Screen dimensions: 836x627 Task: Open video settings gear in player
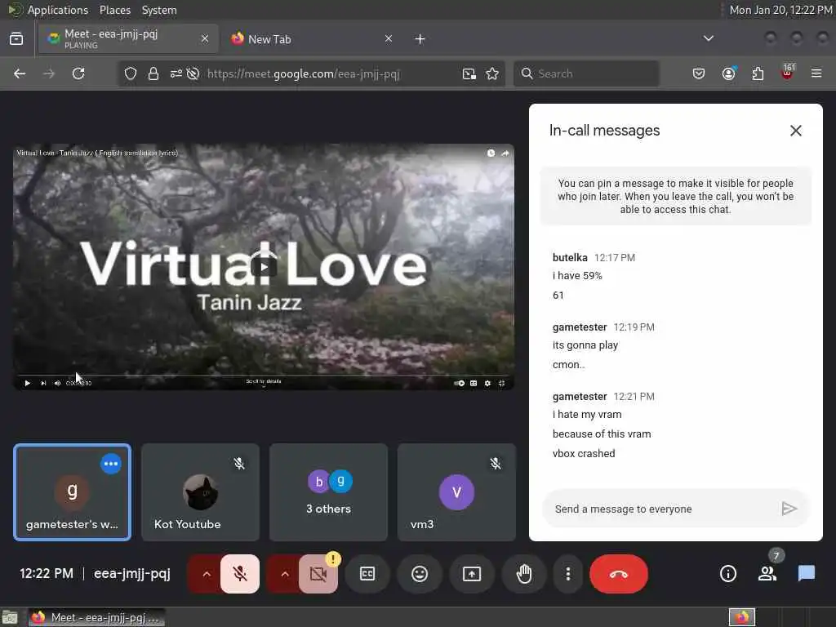(487, 383)
